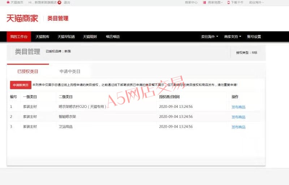Click the red 申请新类目 button
The width and height of the screenshot is (289, 185).
[x=21, y=85]
